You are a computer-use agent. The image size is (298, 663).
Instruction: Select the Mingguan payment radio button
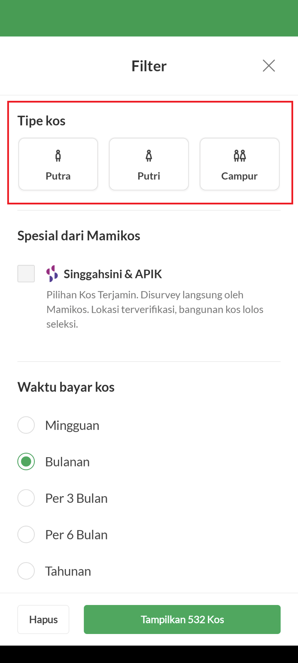click(26, 425)
